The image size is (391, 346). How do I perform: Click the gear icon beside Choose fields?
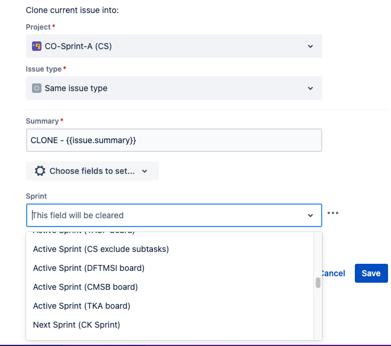(40, 171)
